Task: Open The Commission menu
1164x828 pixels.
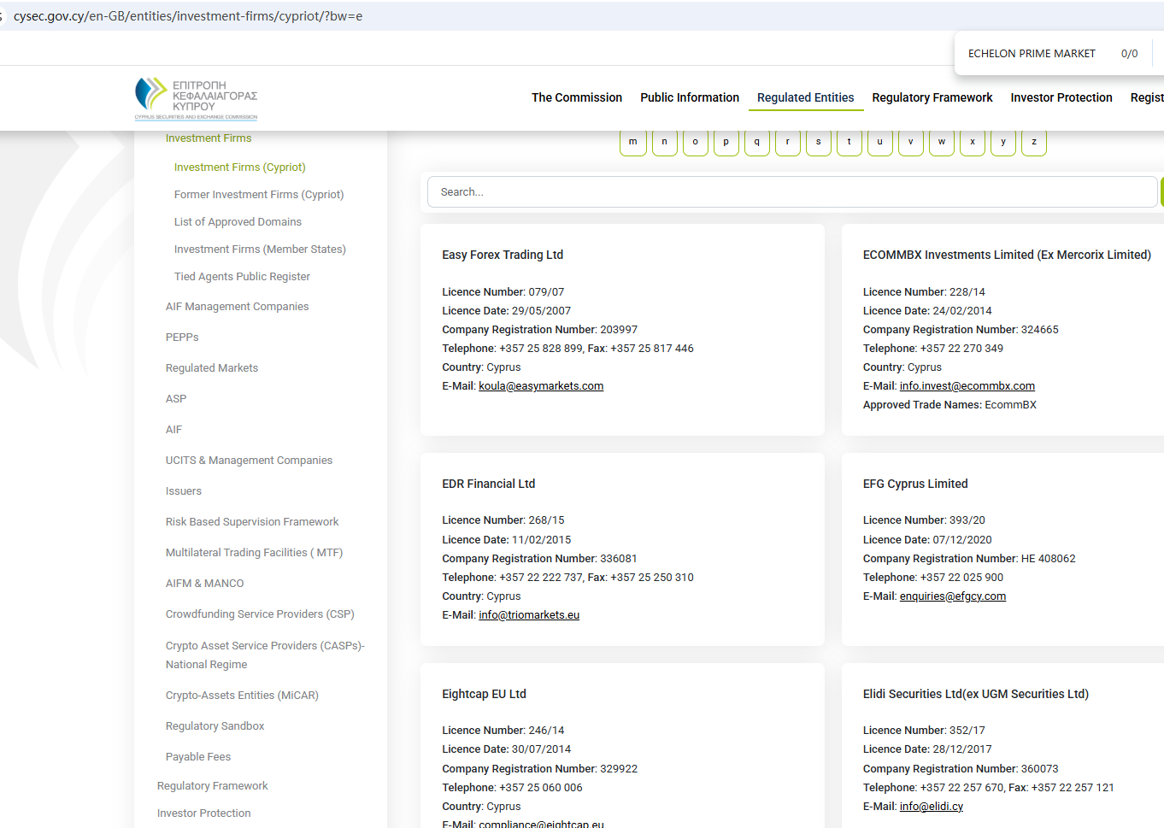Action: point(576,97)
